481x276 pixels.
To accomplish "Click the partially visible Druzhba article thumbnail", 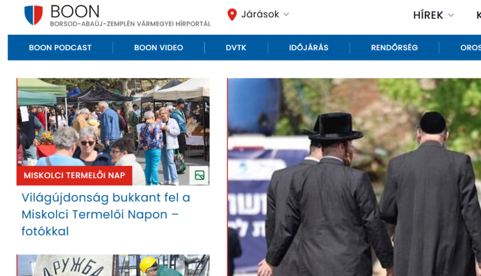I will pyautogui.click(x=113, y=266).
